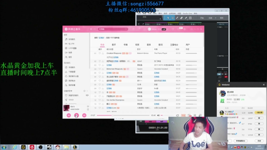Select the Paint pencil tool in Studio One
Viewport: 267px width, 150px height.
click(x=186, y=18)
